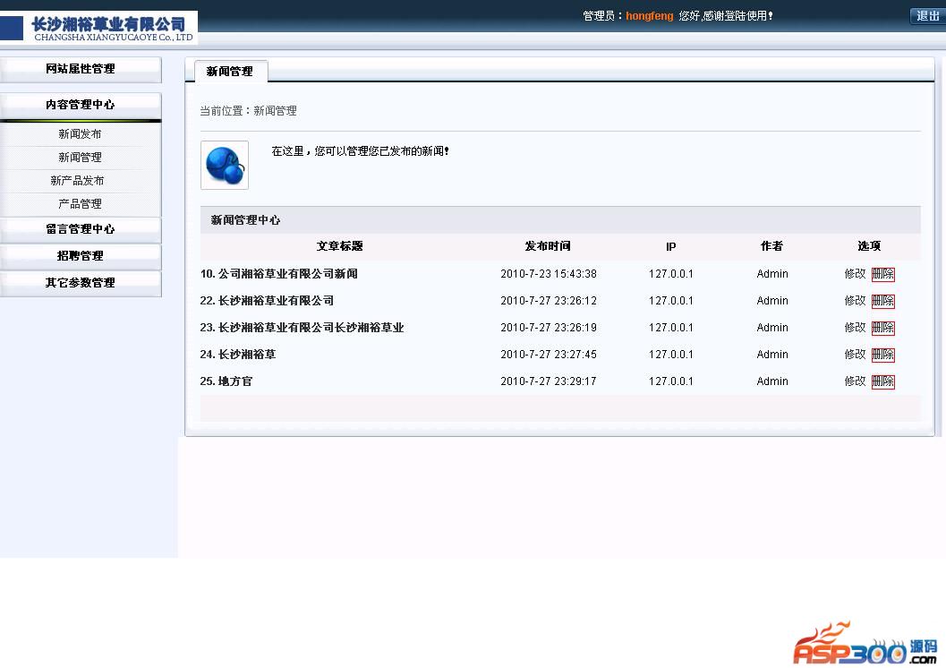
Task: Click the ASP300 source code logo
Action: [x=864, y=645]
